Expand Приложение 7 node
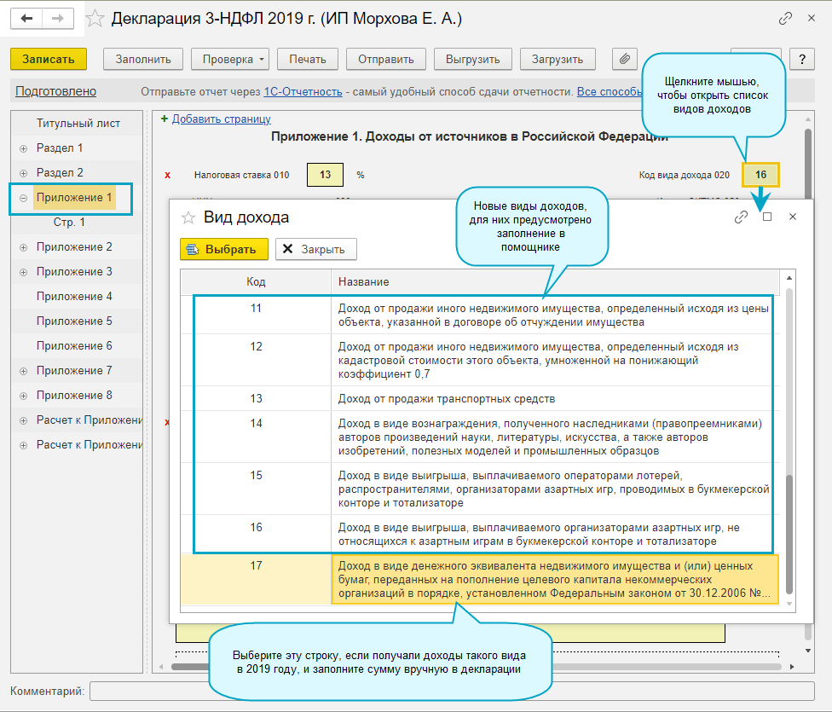 point(23,371)
